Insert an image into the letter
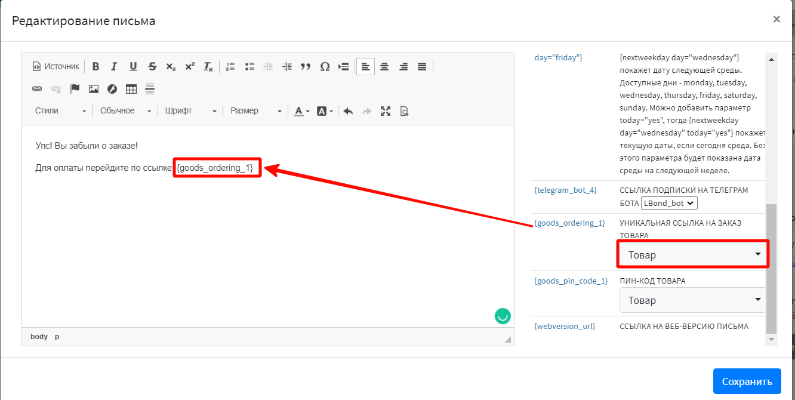 (x=94, y=89)
